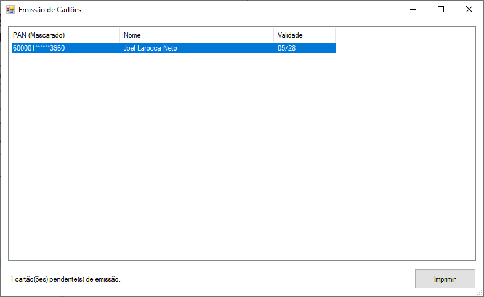Viewport: 484px width, 297px height.
Task: Click the expiry value 05/28
Action: (x=286, y=48)
